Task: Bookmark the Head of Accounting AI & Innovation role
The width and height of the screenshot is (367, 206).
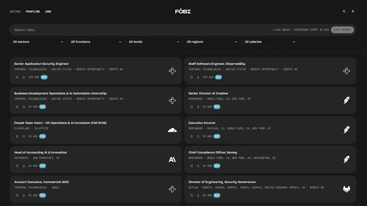Action: pyautogui.click(x=17, y=166)
